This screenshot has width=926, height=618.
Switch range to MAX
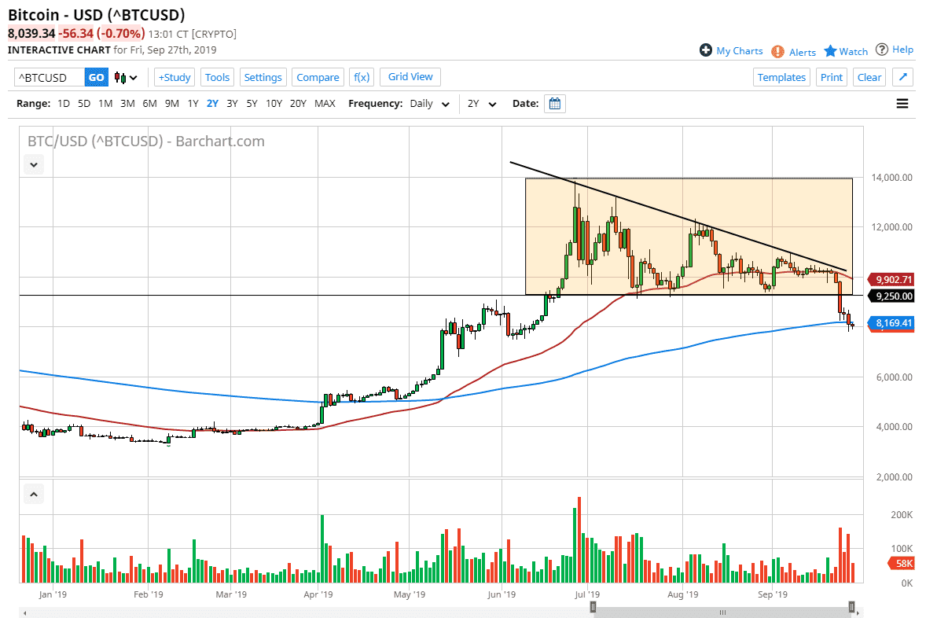325,103
